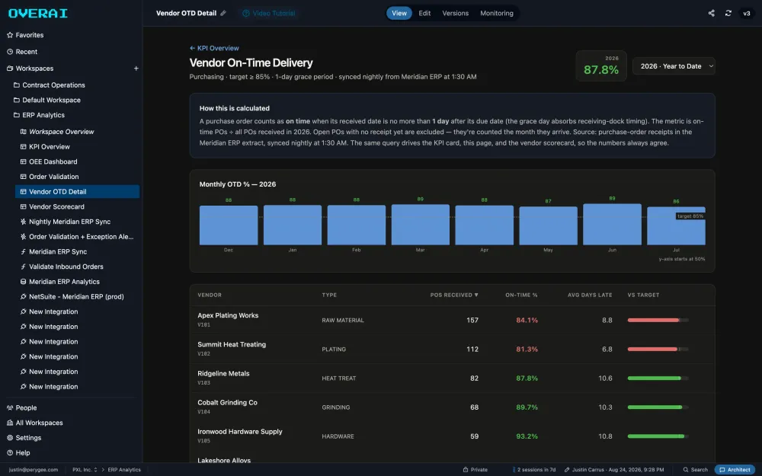Sort by POs Received column header

[x=454, y=295]
